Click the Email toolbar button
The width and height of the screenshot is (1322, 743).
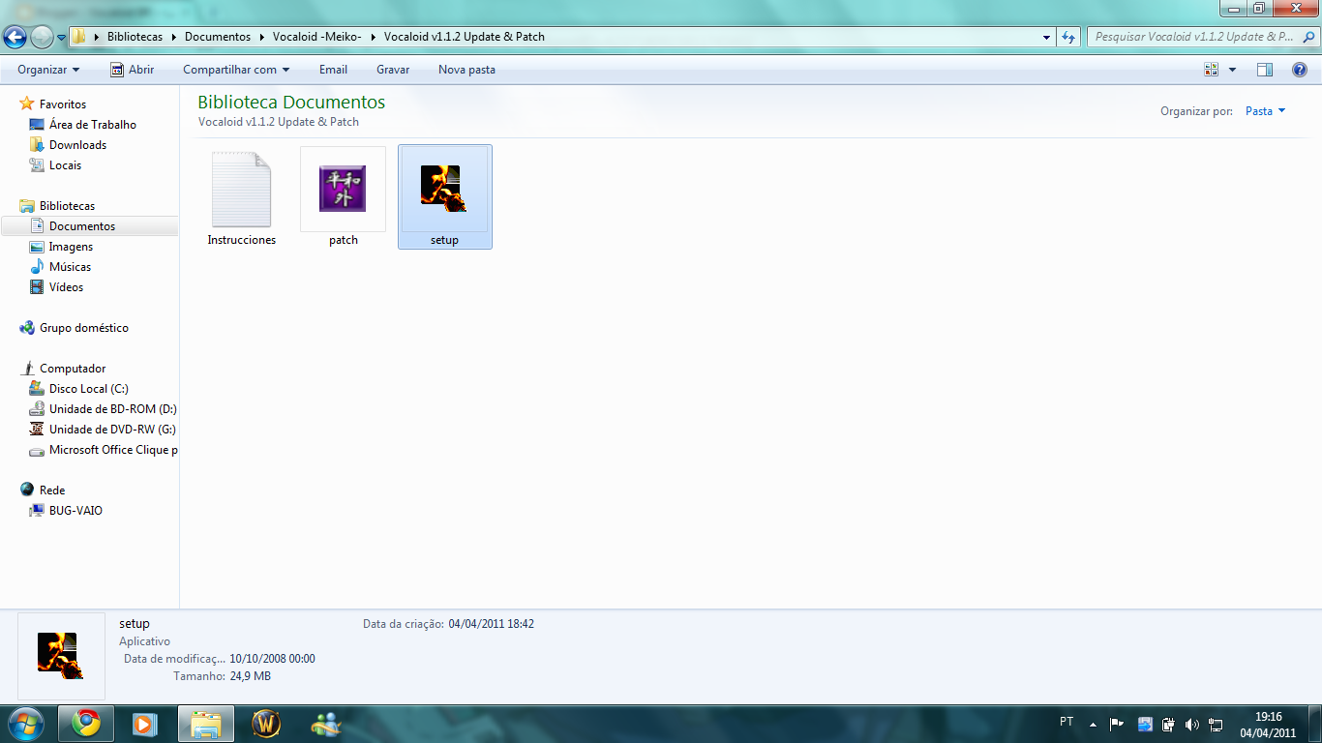[333, 70]
